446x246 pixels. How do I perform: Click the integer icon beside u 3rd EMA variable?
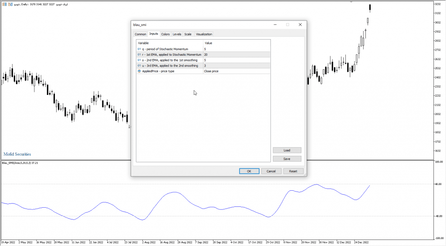(x=139, y=66)
